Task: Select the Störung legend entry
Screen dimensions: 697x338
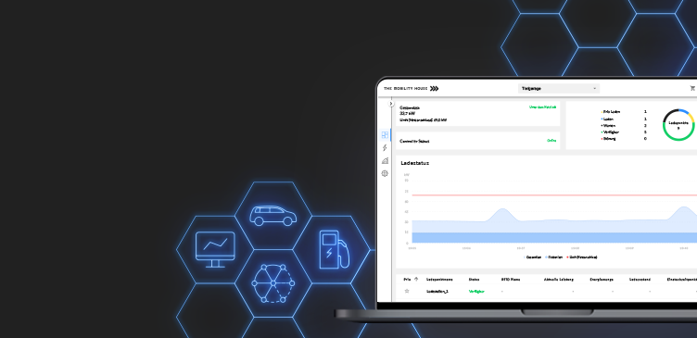Action: pyautogui.click(x=609, y=139)
